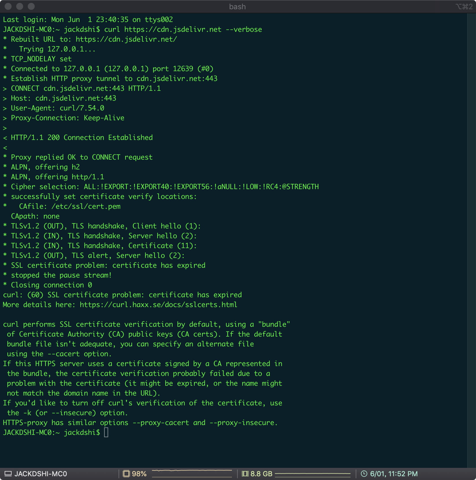Click the terminal cursor block at the prompt
This screenshot has height=480, width=476.
tap(106, 433)
